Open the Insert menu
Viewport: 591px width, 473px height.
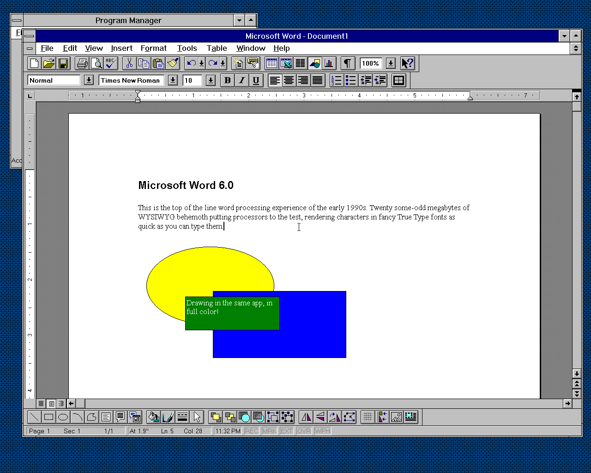tap(122, 48)
